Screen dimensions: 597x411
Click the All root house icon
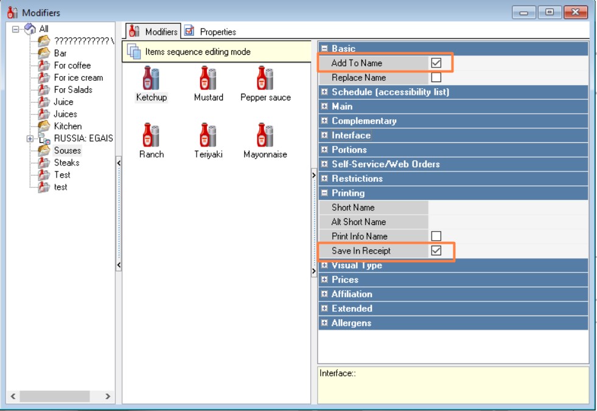(x=30, y=29)
